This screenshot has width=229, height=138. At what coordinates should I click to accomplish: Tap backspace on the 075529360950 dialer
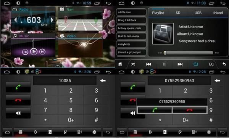(218, 80)
